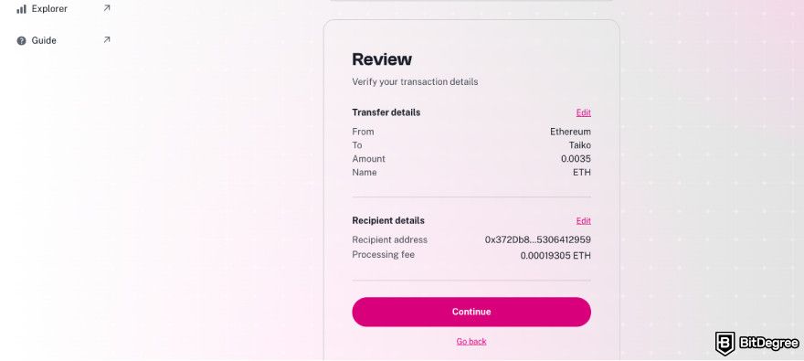Screen dimensions: 804x361
Task: Click the external arrow next to Explorer
Action: point(107,7)
